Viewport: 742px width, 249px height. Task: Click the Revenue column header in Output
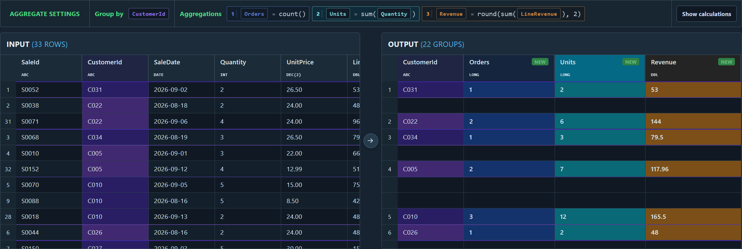(693, 68)
